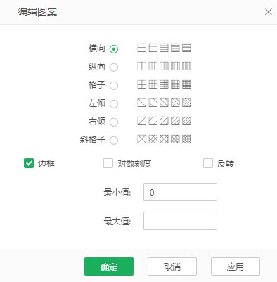Pick the densest vertical line pattern icon
The height and width of the screenshot is (282, 277).
pyautogui.click(x=186, y=66)
